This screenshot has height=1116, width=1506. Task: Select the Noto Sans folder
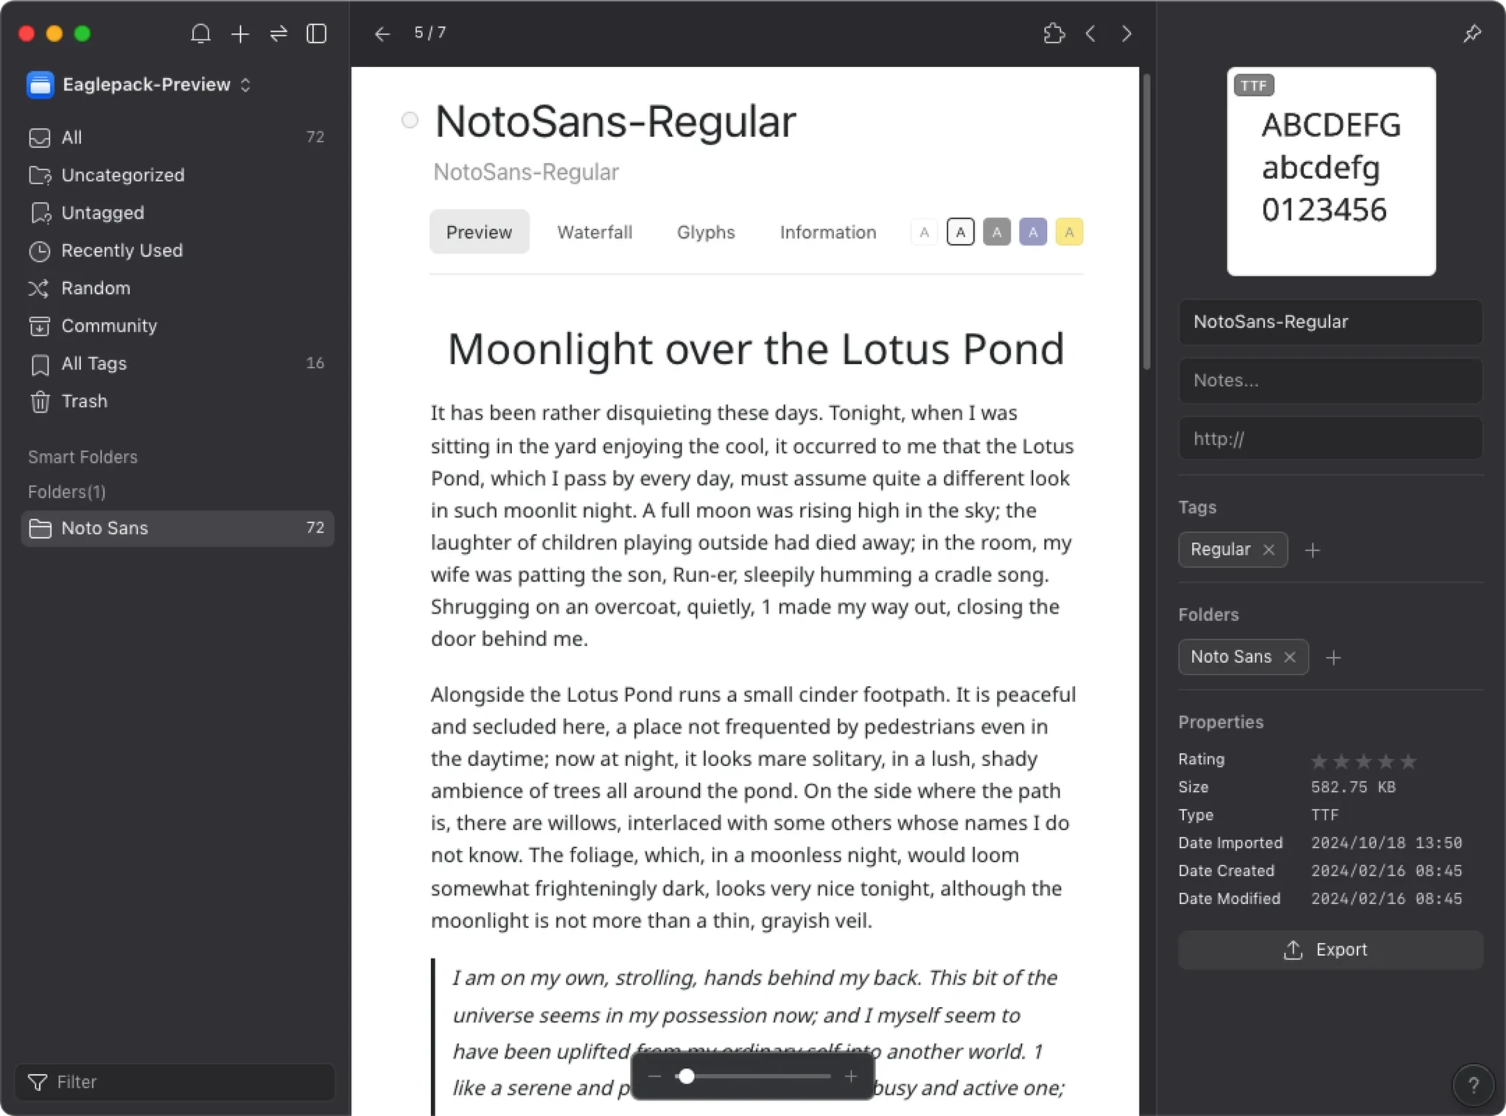(177, 528)
